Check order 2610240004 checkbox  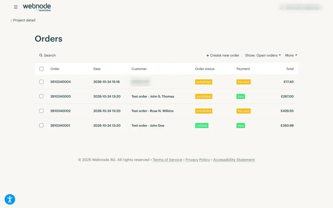pyautogui.click(x=41, y=82)
